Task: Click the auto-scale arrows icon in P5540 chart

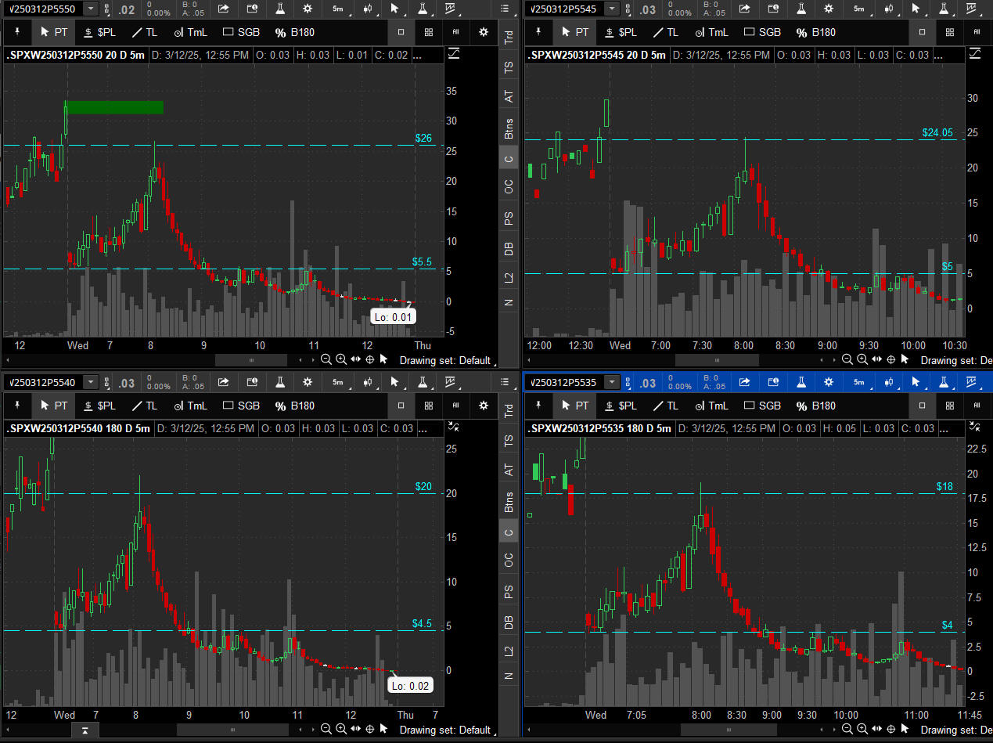Action: point(455,427)
